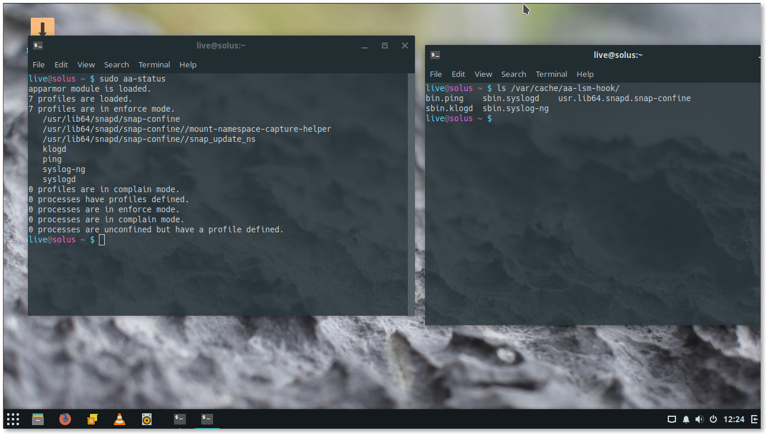Click the terminal icon in left window titlebar
Screen dimensions: 766x434
point(38,46)
